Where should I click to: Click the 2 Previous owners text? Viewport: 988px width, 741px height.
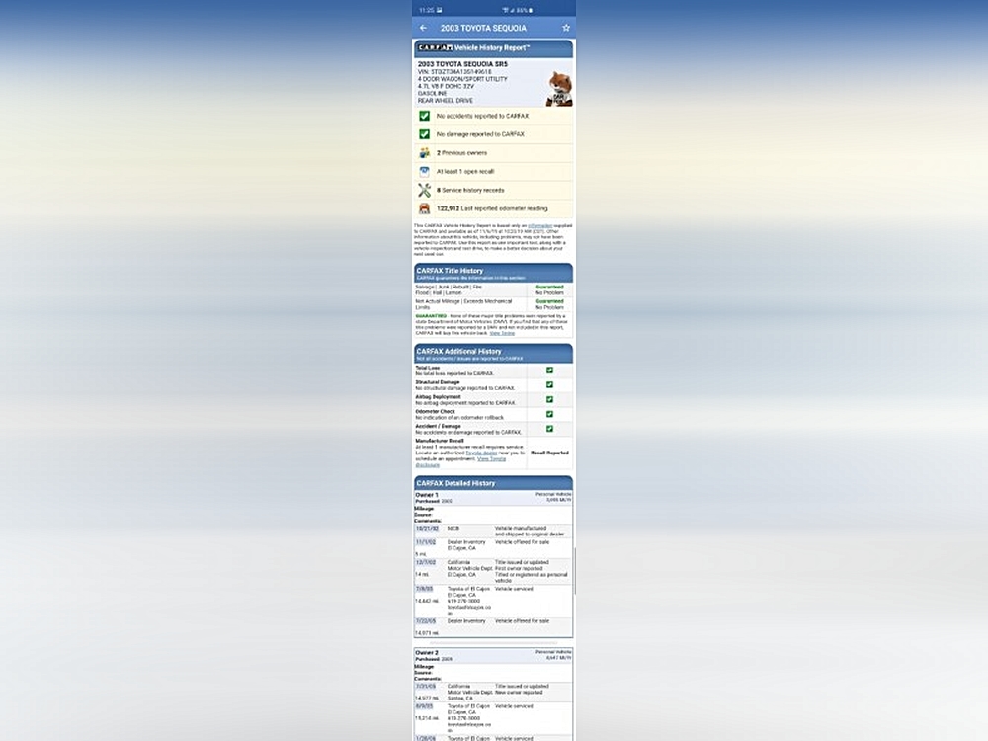click(x=461, y=153)
